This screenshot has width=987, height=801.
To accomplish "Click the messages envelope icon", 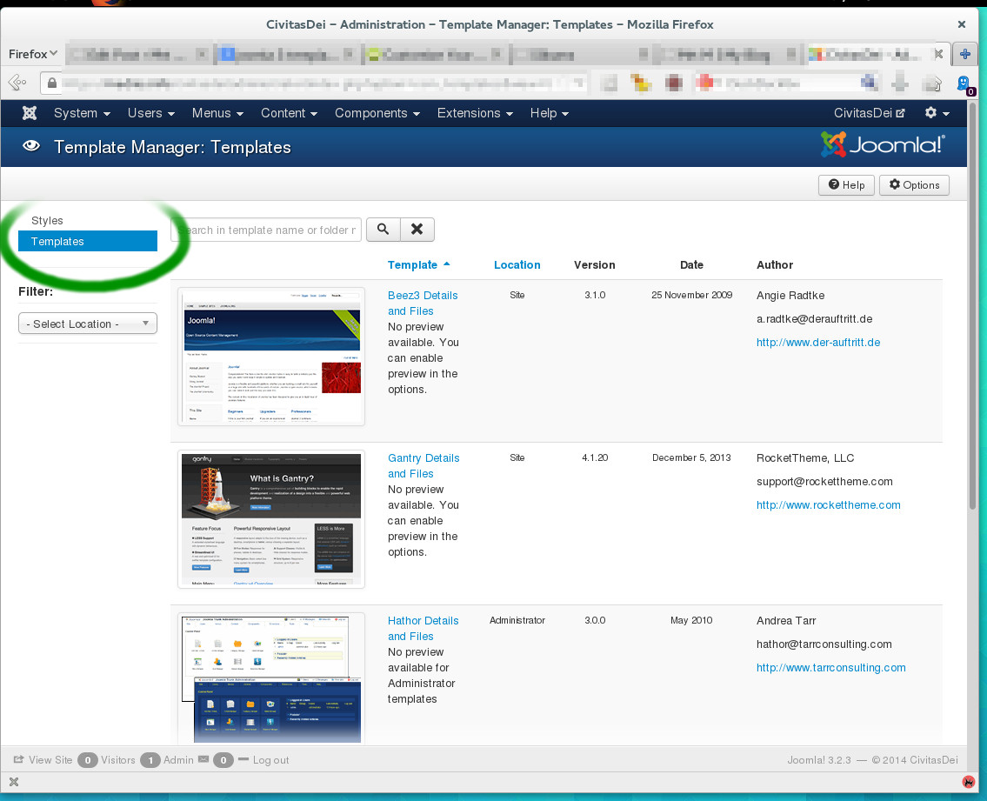I will coord(203,759).
